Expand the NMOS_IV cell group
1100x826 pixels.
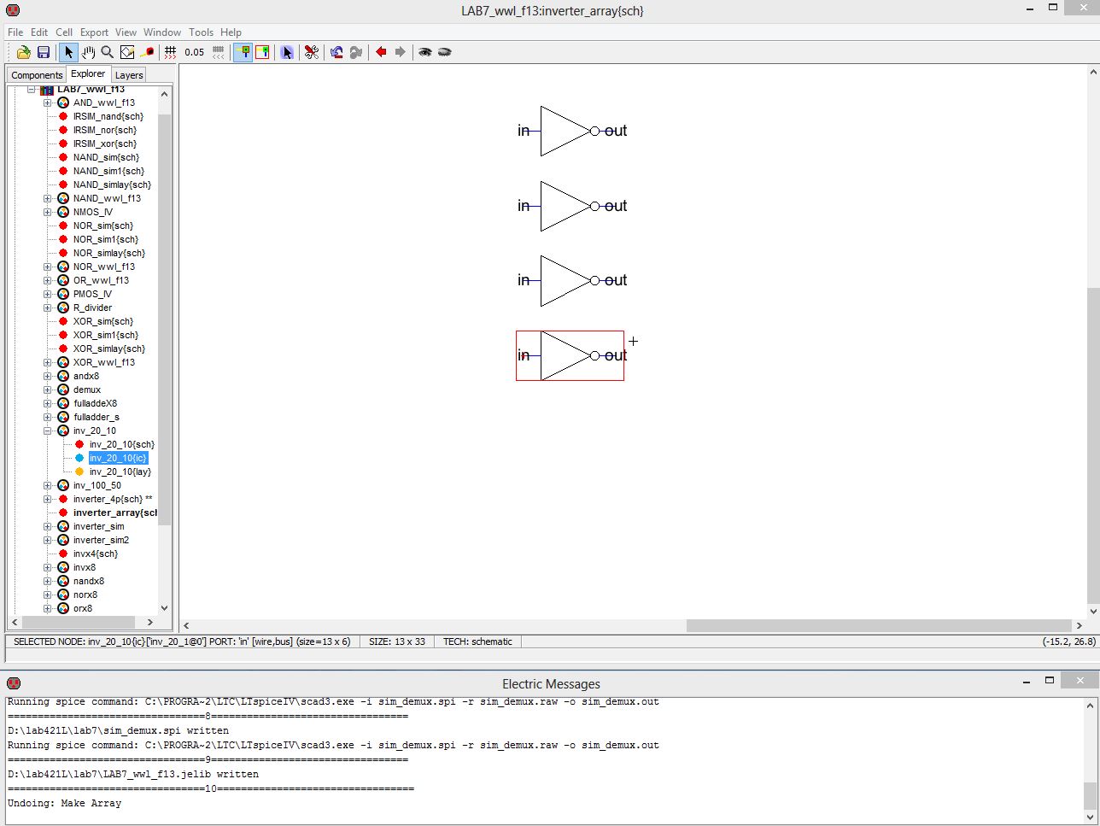pyautogui.click(x=48, y=212)
